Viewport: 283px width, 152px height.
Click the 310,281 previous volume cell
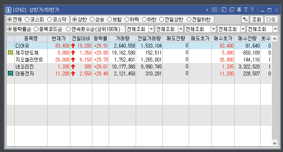(153, 73)
